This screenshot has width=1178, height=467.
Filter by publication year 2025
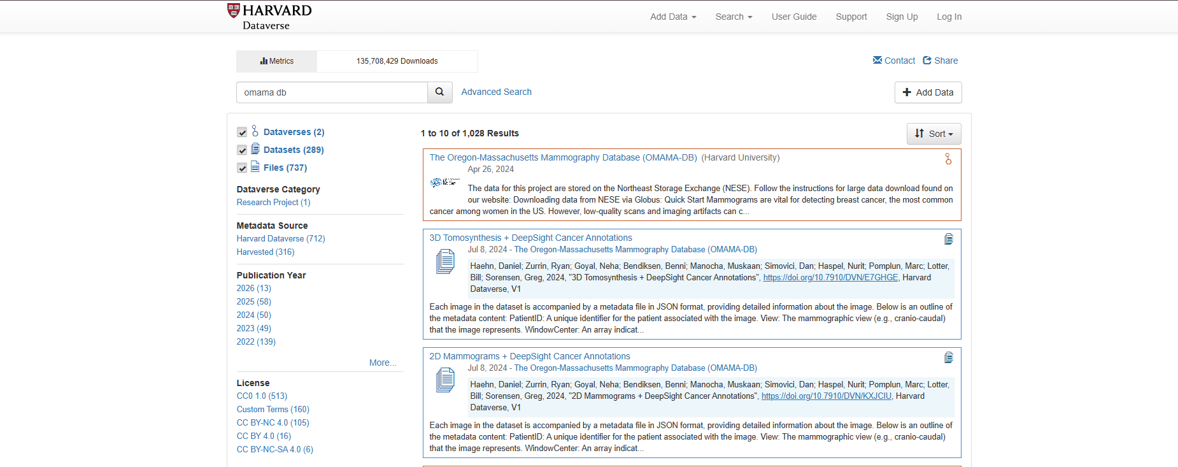click(x=253, y=301)
